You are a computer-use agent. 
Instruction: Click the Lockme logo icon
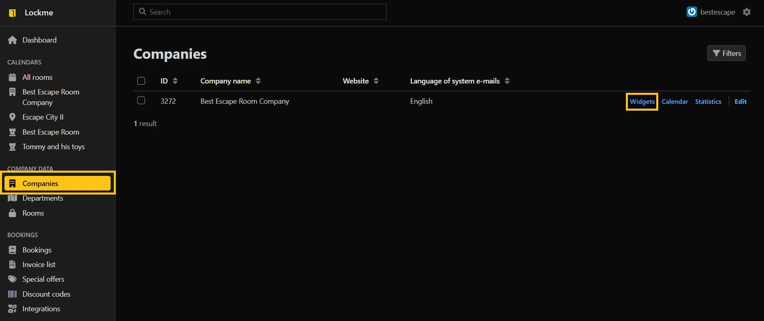[13, 13]
